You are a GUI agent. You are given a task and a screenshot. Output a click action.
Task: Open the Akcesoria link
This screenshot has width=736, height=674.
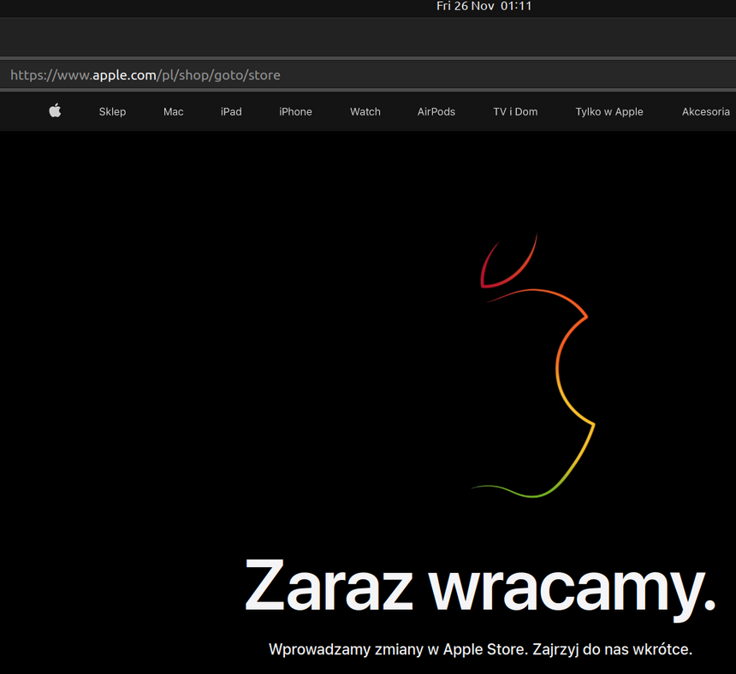tap(706, 112)
